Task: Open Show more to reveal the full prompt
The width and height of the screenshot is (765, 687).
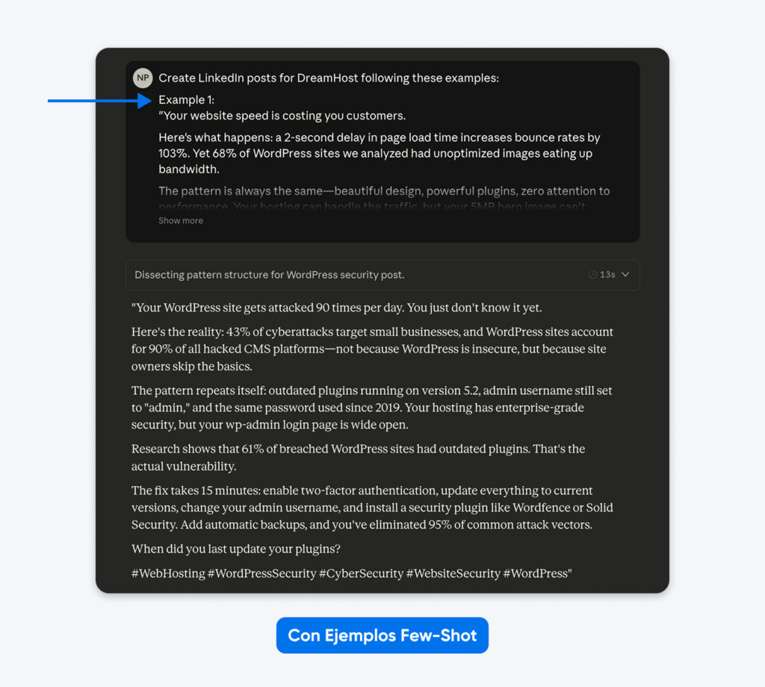Action: 180,220
